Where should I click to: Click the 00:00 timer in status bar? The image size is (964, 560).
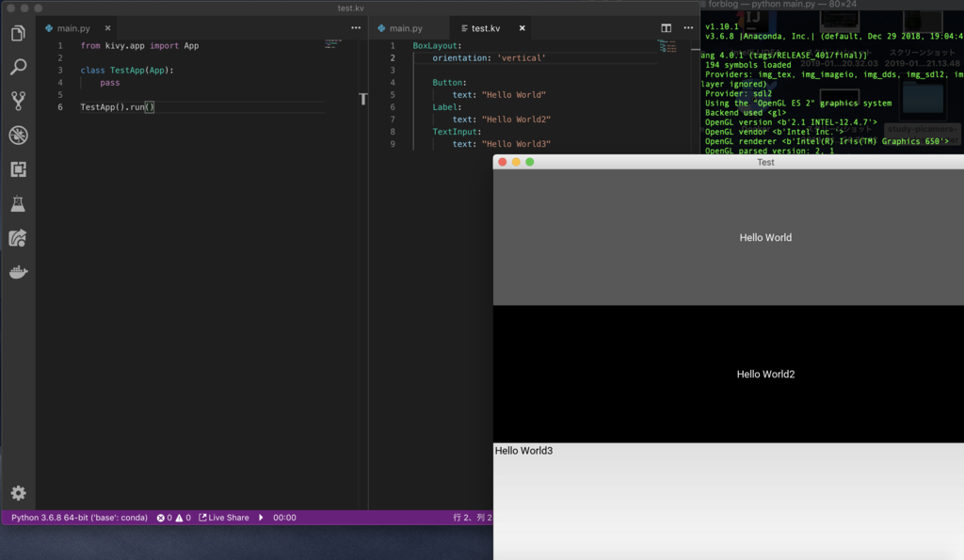click(x=284, y=518)
